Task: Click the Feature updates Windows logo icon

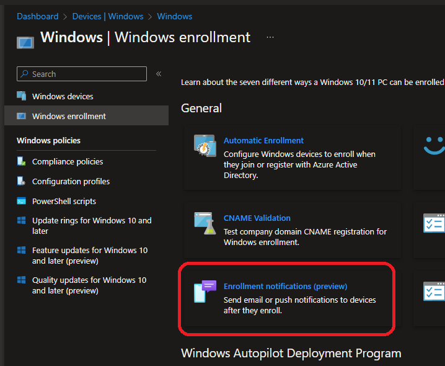Action: point(21,250)
